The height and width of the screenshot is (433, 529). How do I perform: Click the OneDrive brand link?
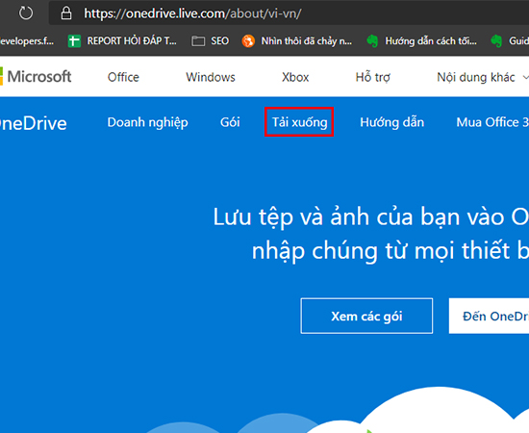[34, 123]
